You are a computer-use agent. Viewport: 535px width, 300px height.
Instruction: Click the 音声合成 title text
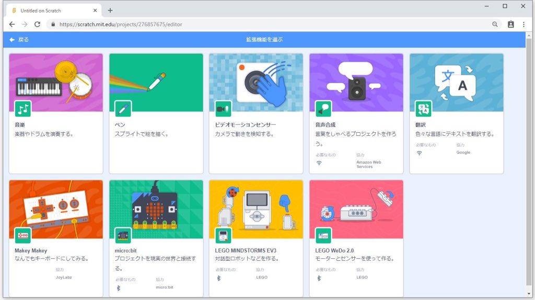point(325,125)
